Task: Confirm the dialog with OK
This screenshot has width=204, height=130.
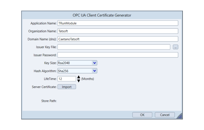Action: click(x=142, y=115)
